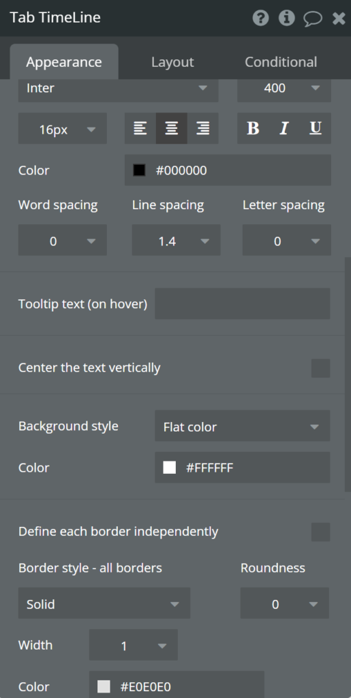The height and width of the screenshot is (698, 351).
Task: Open the Line spacing 1.4 dropdown
Action: coord(176,240)
